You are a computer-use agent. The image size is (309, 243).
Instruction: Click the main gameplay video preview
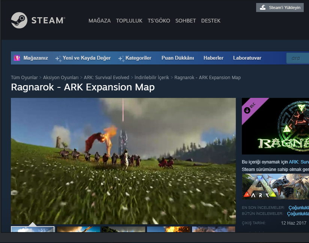pos(123,161)
